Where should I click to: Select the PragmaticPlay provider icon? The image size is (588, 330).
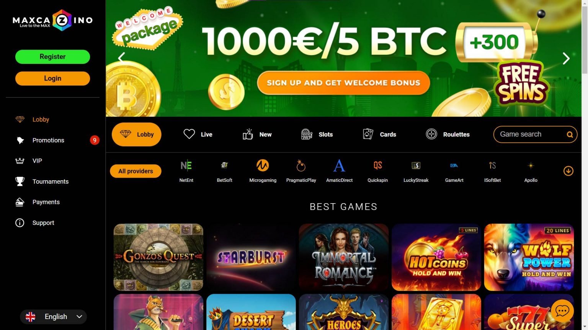(x=301, y=165)
